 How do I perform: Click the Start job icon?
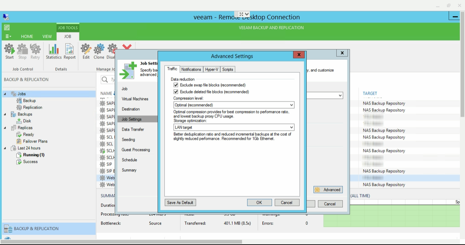pyautogui.click(x=10, y=49)
